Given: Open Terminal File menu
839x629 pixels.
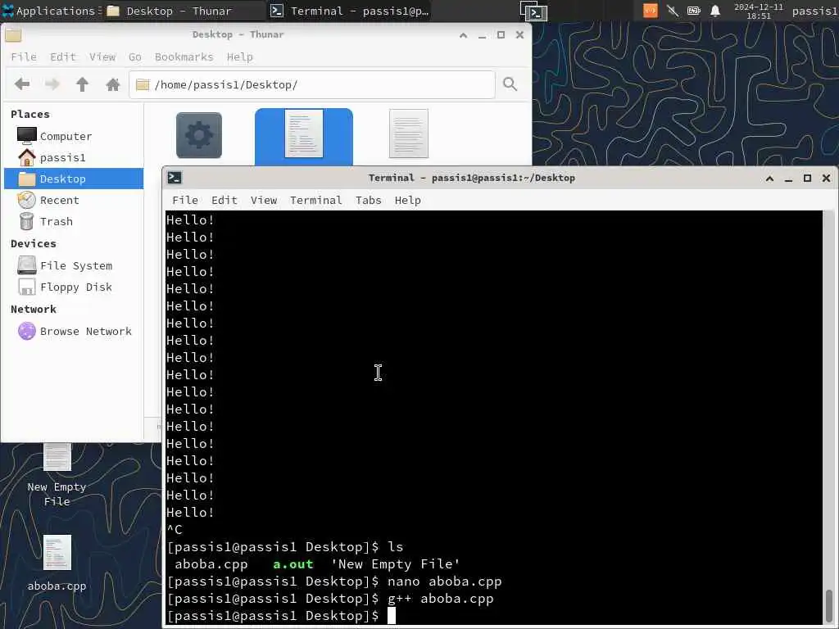Looking at the screenshot, I should coord(185,200).
